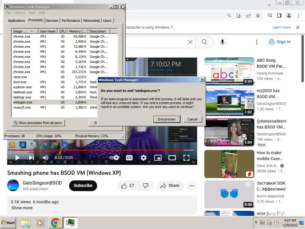The image size is (305, 229).
Task: Sign in to YouTube
Action: [x=280, y=42]
